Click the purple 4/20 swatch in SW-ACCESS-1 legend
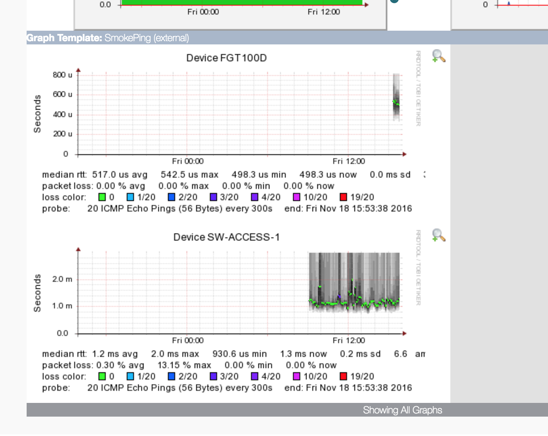The height and width of the screenshot is (436, 548). tap(255, 376)
